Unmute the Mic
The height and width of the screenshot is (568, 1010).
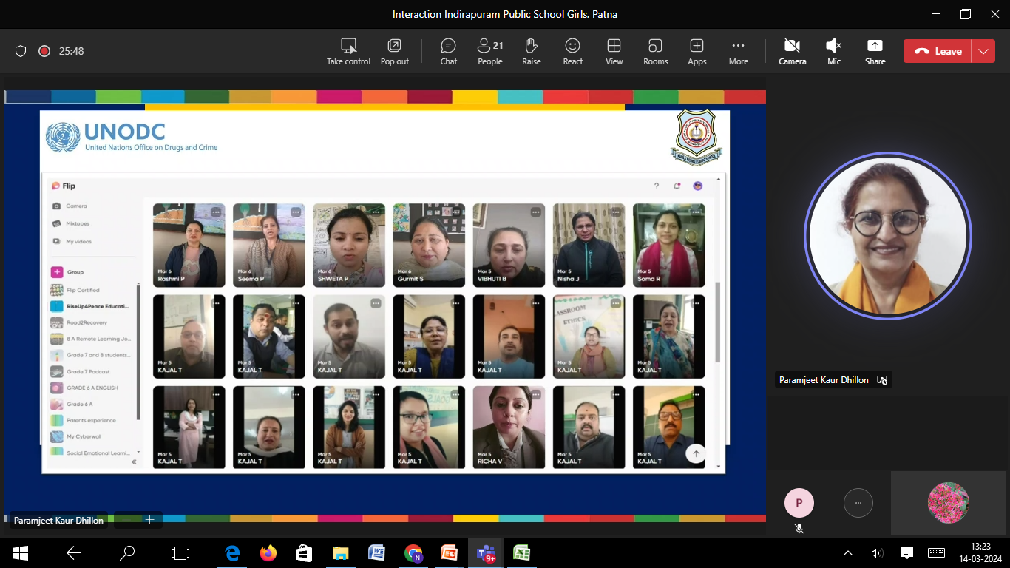pyautogui.click(x=833, y=52)
